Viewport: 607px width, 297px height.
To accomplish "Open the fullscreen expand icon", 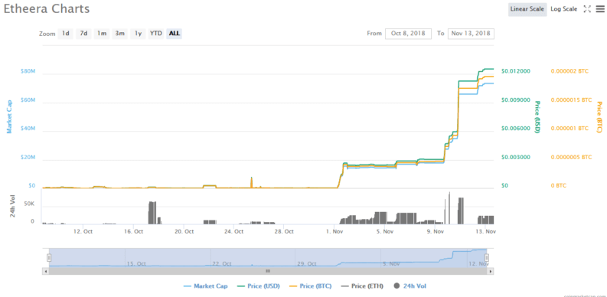I will click(x=587, y=9).
